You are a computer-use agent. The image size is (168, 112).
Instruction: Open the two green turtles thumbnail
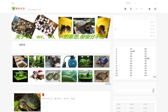click(x=53, y=76)
